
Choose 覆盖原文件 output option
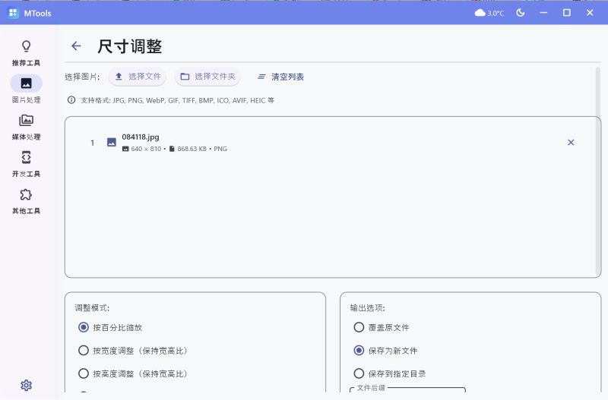382,328
